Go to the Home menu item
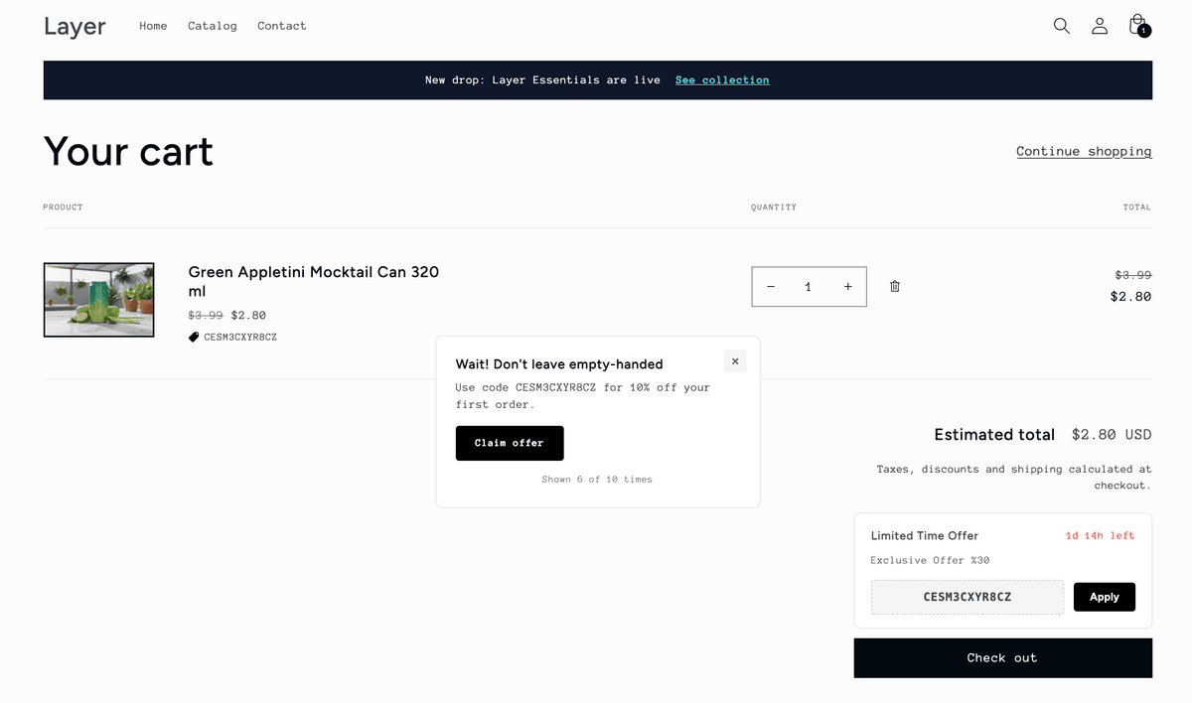 [153, 26]
